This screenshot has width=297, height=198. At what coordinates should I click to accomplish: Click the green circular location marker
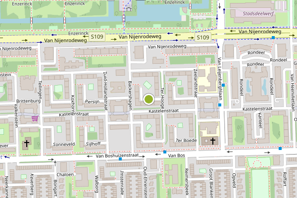pyautogui.click(x=148, y=99)
